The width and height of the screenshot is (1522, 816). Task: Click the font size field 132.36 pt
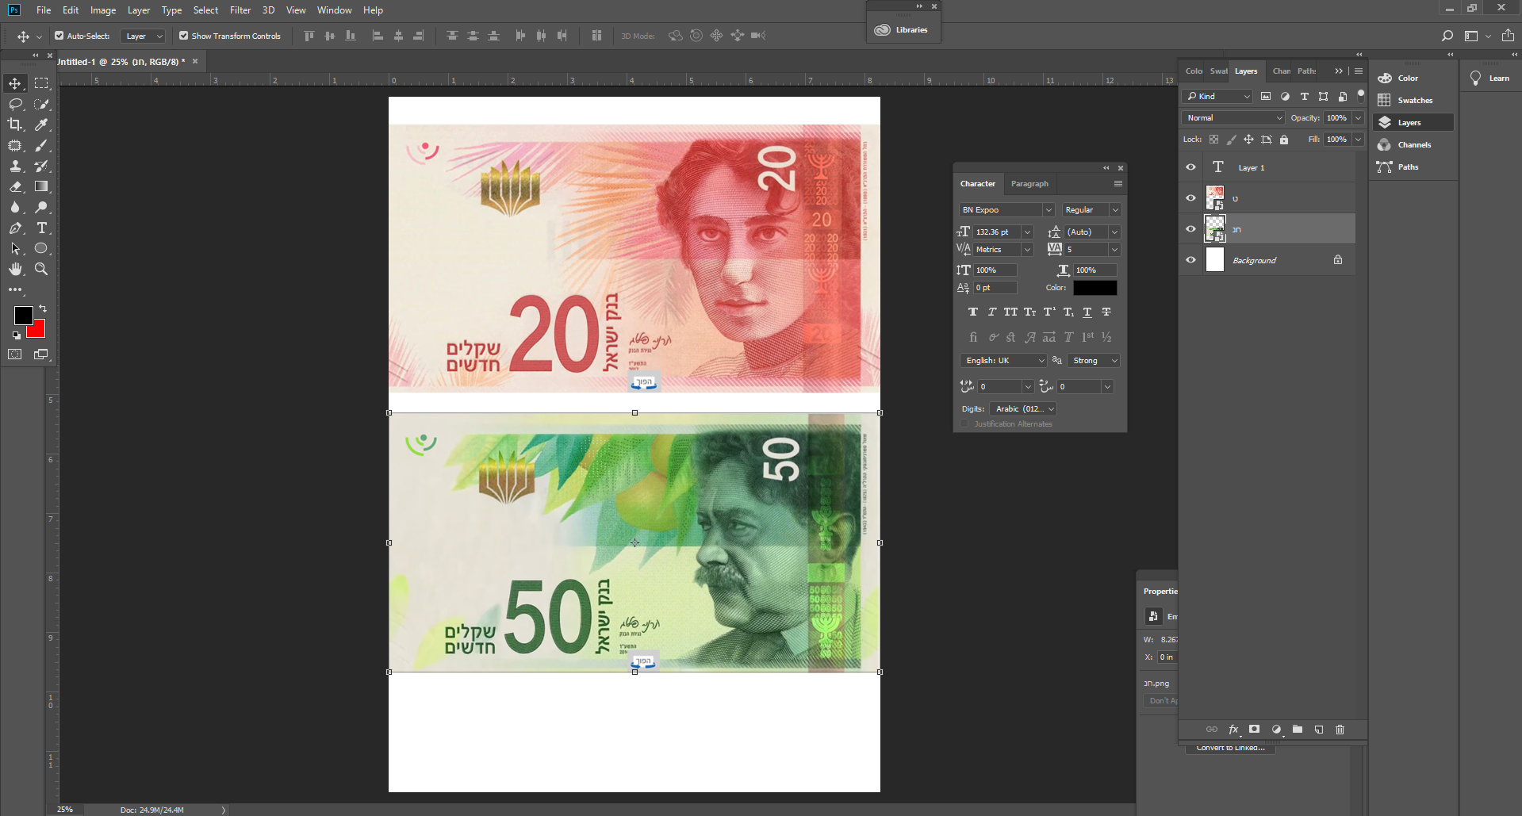click(996, 232)
